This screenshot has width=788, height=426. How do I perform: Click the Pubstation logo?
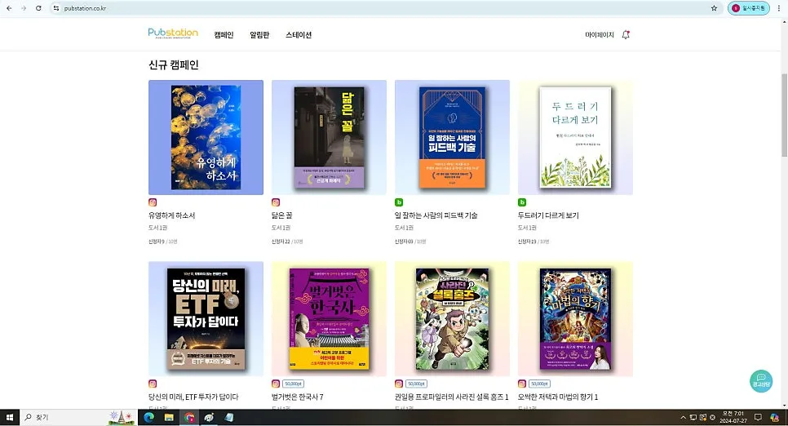coord(173,33)
